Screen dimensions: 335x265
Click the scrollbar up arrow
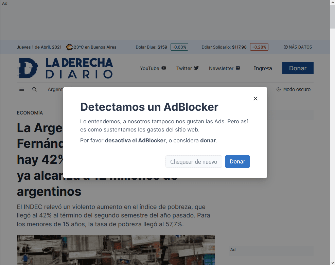[332, 2]
